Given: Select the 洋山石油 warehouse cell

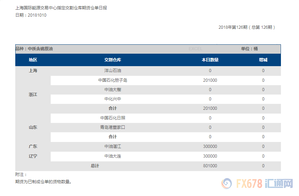Looking at the screenshot, I should tap(113, 71).
